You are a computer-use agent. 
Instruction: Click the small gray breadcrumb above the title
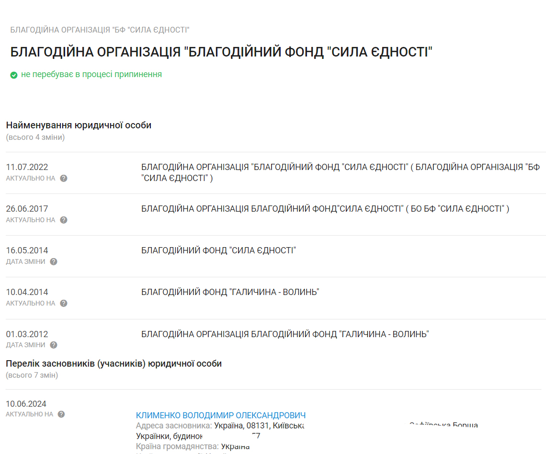click(100, 30)
